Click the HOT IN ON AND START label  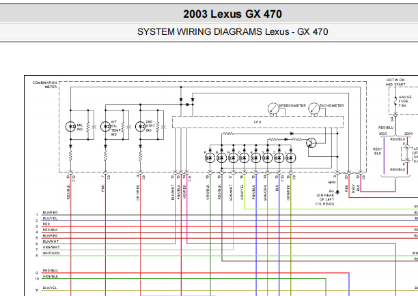[395, 82]
